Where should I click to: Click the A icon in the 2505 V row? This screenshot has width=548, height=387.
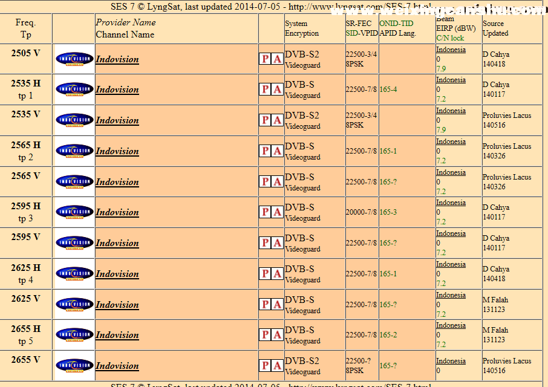(x=277, y=59)
